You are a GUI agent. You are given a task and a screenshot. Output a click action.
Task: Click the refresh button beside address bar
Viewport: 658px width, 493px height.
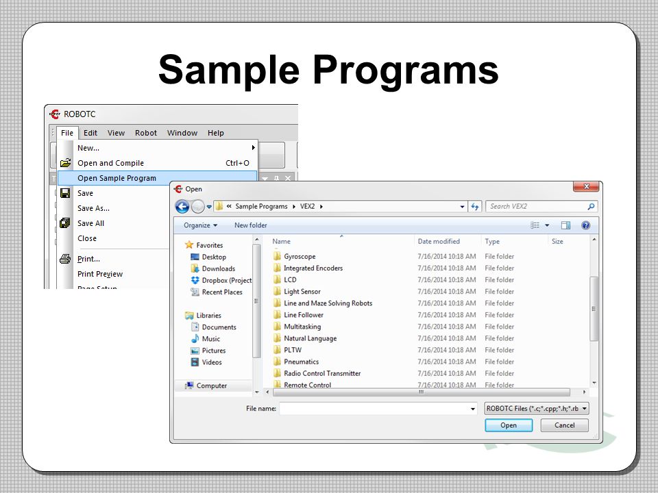click(x=474, y=207)
